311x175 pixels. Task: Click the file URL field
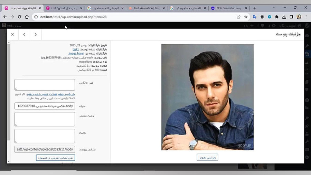pos(45,149)
